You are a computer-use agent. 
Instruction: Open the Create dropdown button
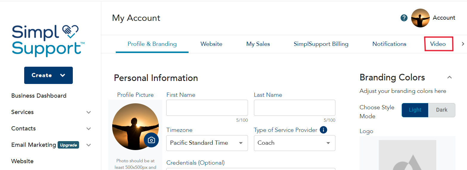tap(48, 75)
